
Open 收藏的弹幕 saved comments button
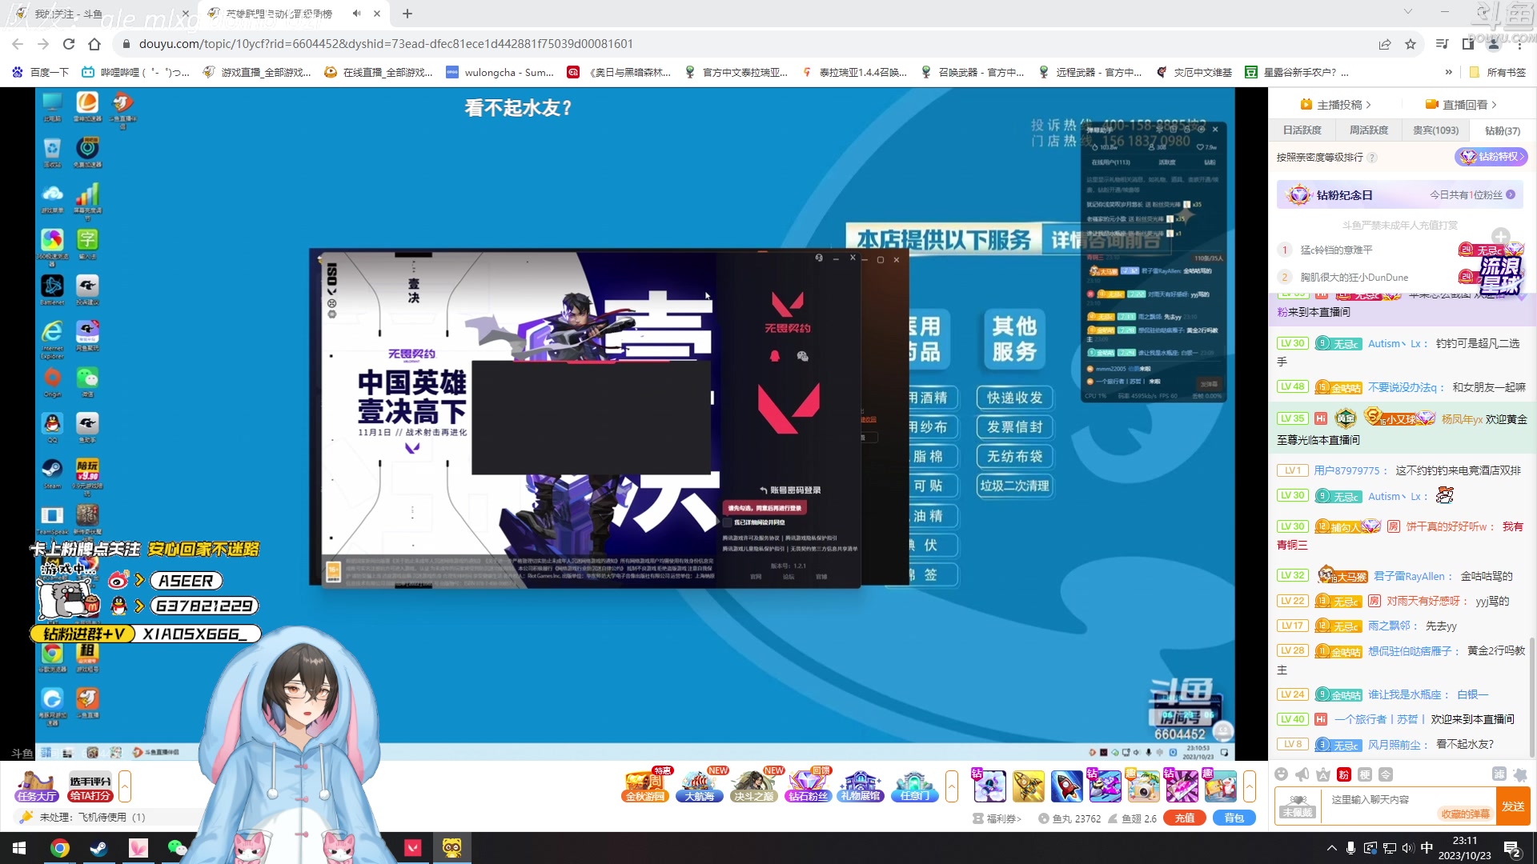1466,814
